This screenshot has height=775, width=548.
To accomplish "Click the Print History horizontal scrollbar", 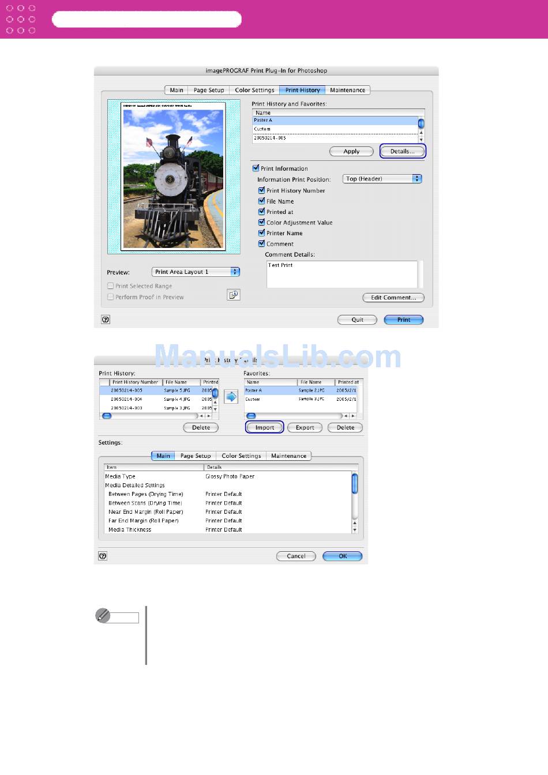I will tap(150, 416).
